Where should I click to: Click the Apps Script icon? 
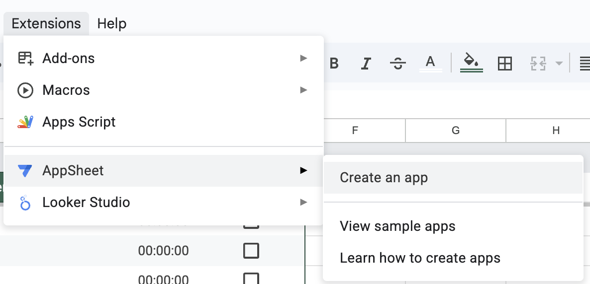tap(25, 122)
